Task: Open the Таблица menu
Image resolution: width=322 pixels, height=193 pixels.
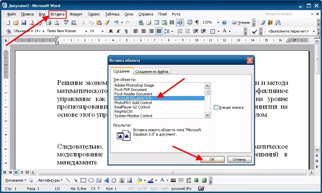Action: [x=112, y=14]
